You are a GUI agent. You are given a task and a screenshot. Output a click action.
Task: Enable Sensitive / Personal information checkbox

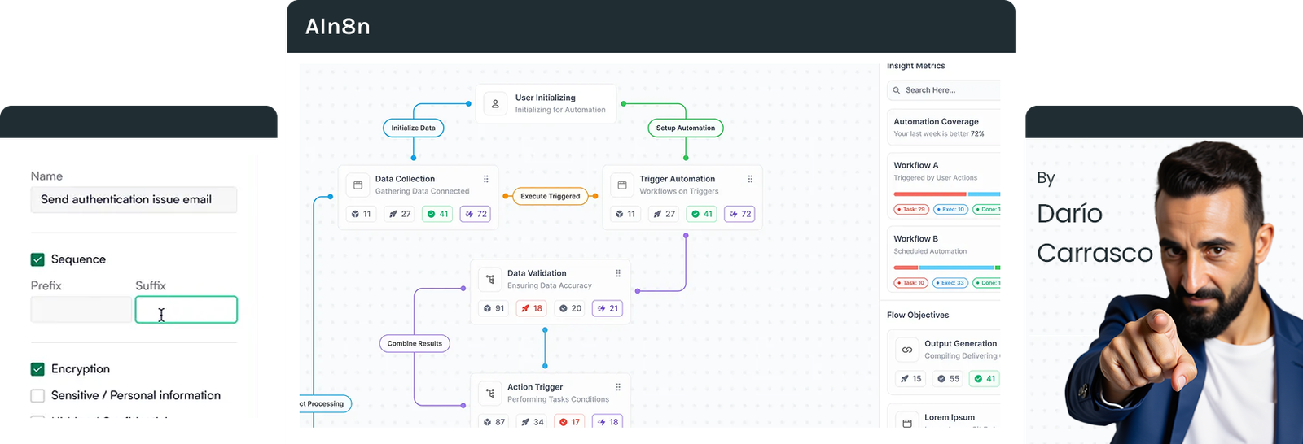point(37,396)
